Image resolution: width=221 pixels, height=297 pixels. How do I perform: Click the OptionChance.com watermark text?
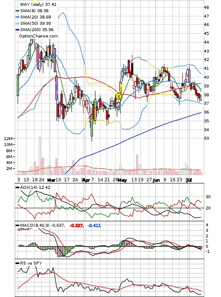point(39,36)
